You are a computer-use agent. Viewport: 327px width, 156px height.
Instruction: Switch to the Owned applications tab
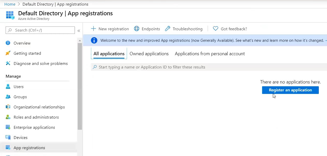pyautogui.click(x=149, y=54)
